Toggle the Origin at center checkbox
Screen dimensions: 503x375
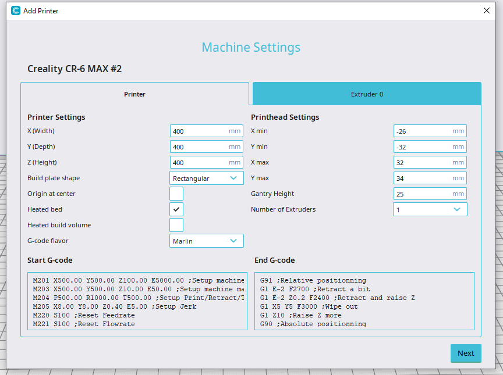[176, 194]
